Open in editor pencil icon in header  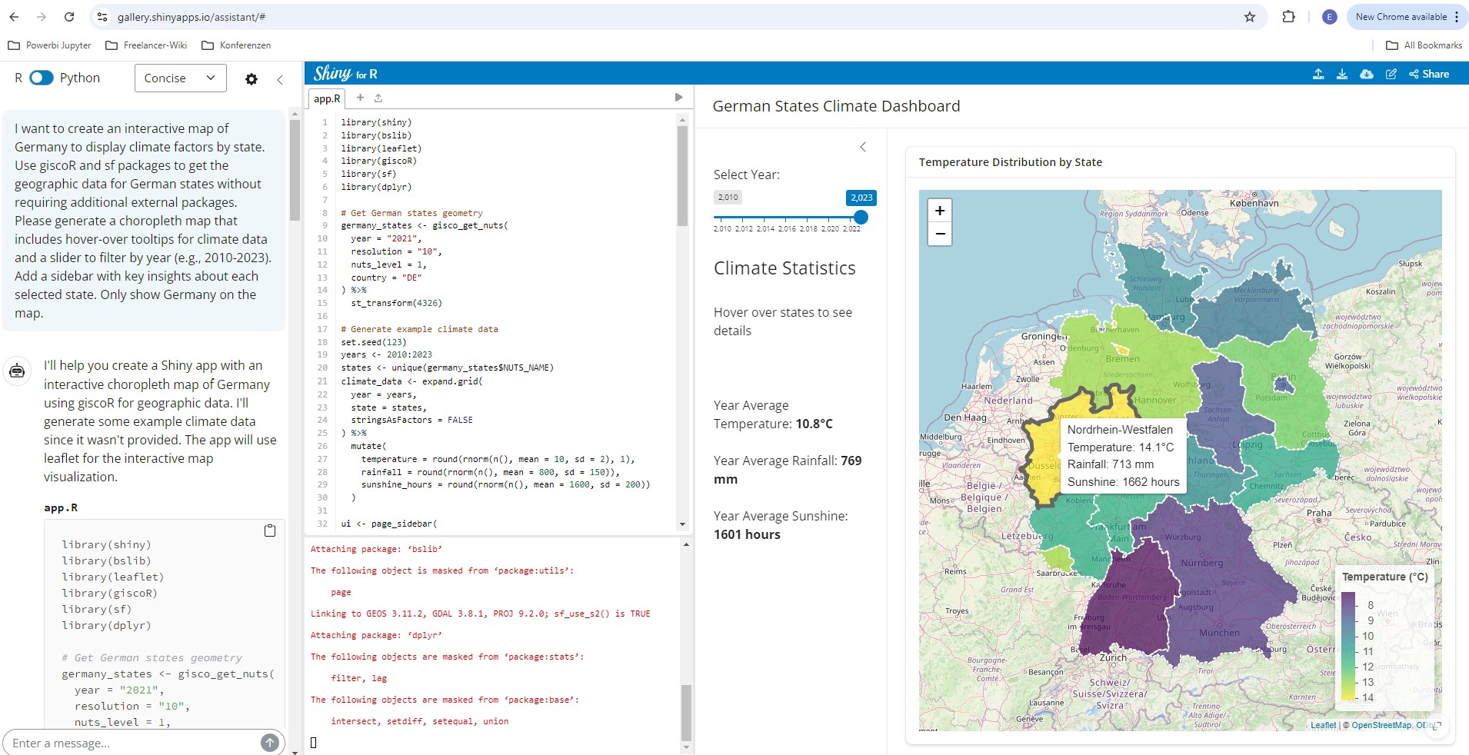point(1391,74)
